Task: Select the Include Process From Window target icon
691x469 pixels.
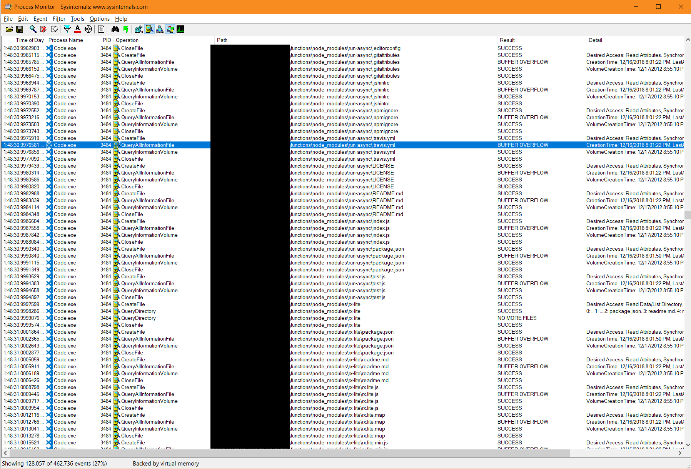Action: point(88,29)
